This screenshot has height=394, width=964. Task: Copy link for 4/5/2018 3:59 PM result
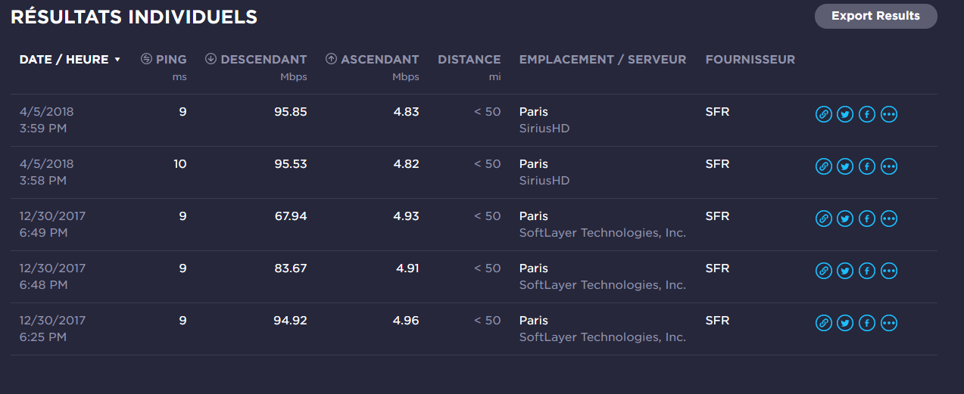tap(823, 114)
